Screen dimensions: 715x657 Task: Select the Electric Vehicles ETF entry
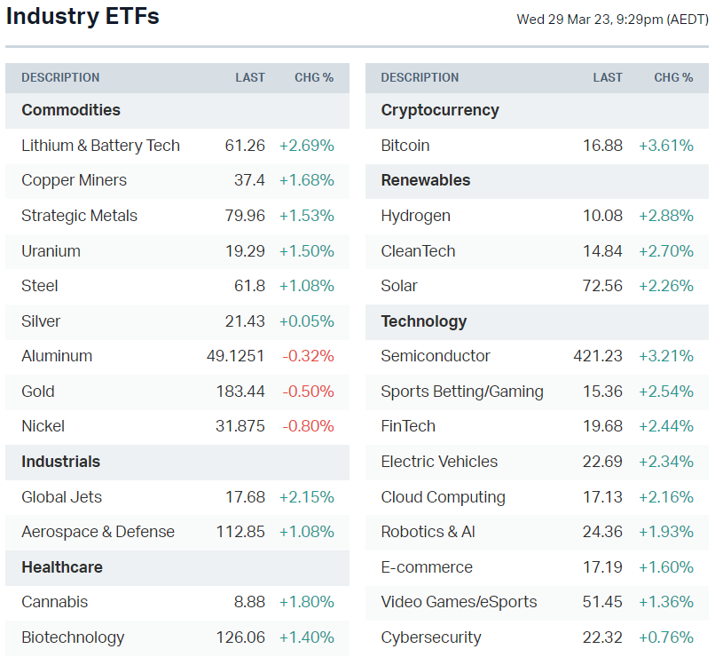pos(439,462)
